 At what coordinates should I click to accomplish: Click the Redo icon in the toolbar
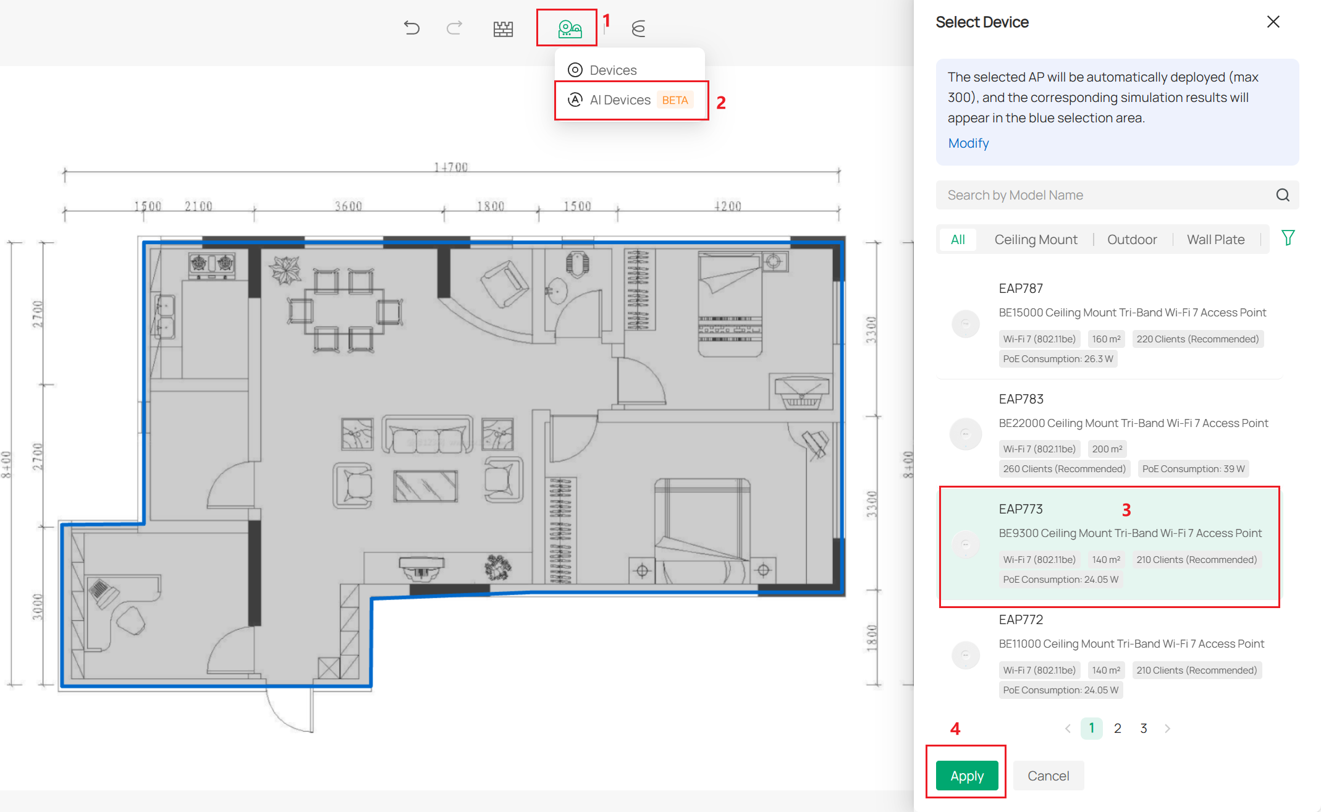(x=454, y=28)
